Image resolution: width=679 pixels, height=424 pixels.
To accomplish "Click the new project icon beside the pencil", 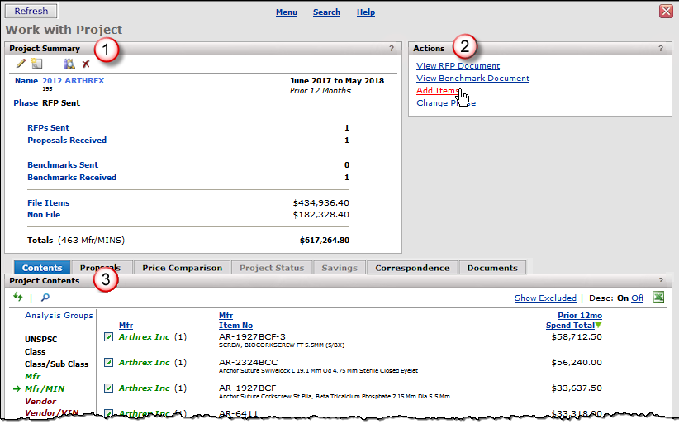I will [36, 64].
